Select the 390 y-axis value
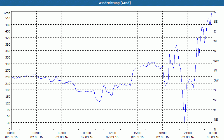Image resolution: width=224 pixels, height=140 pixels. (x=8, y=45)
